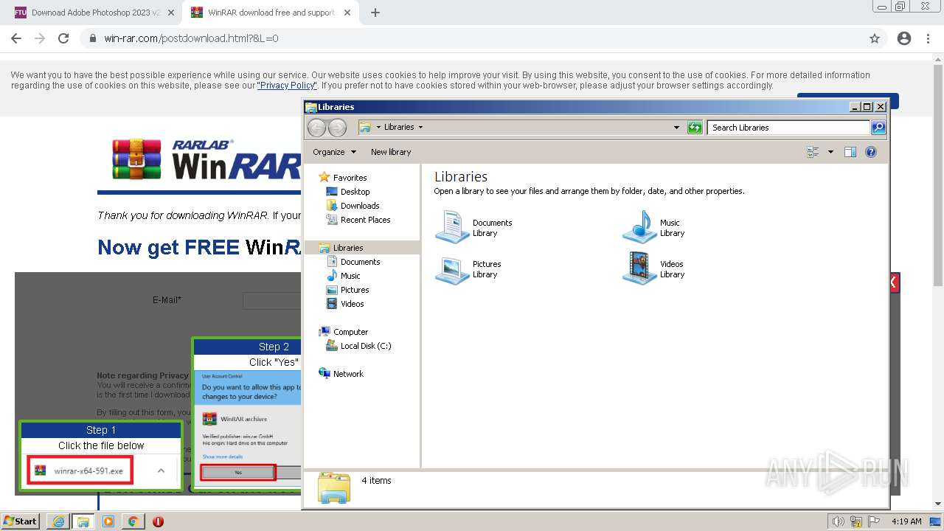The height and width of the screenshot is (531, 944).
Task: Click the Chrome back arrow
Action: tap(16, 38)
